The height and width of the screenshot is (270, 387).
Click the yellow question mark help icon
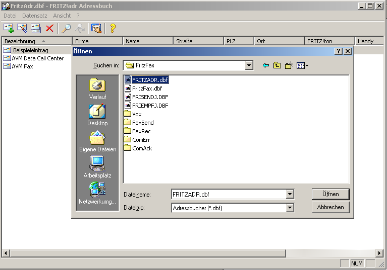click(113, 28)
